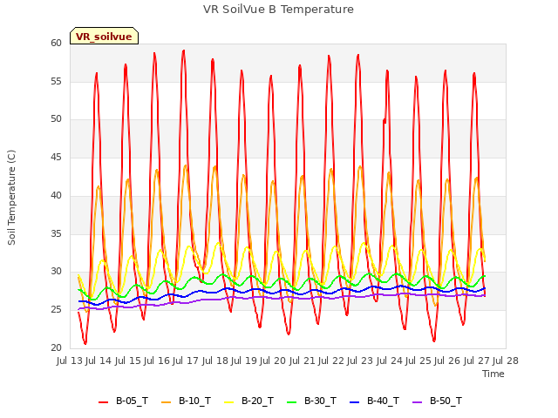Click the 55 y-axis tick label

pyautogui.click(x=56, y=81)
